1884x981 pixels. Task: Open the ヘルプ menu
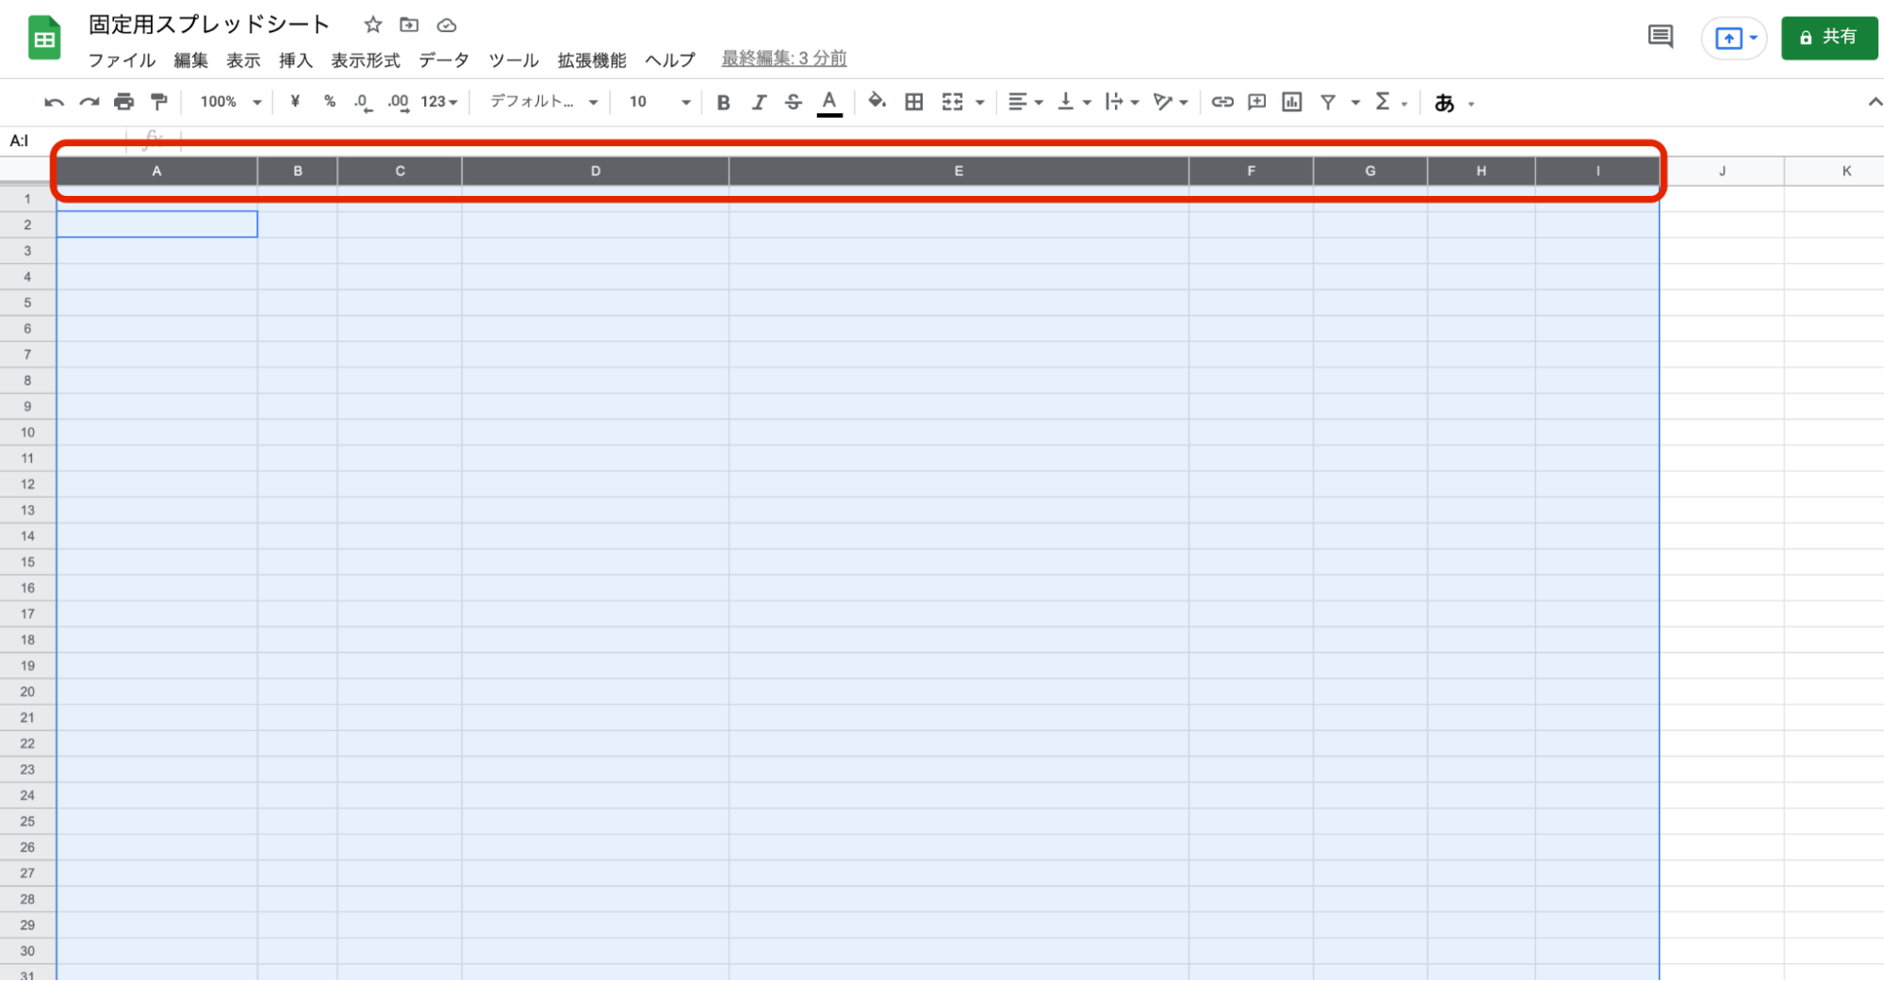click(670, 60)
